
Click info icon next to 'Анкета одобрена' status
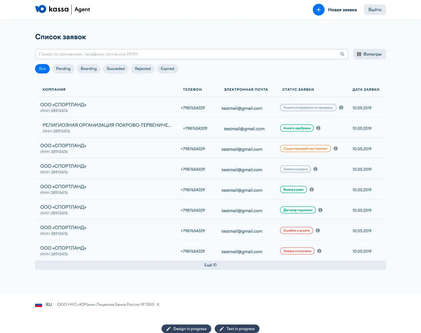318,128
